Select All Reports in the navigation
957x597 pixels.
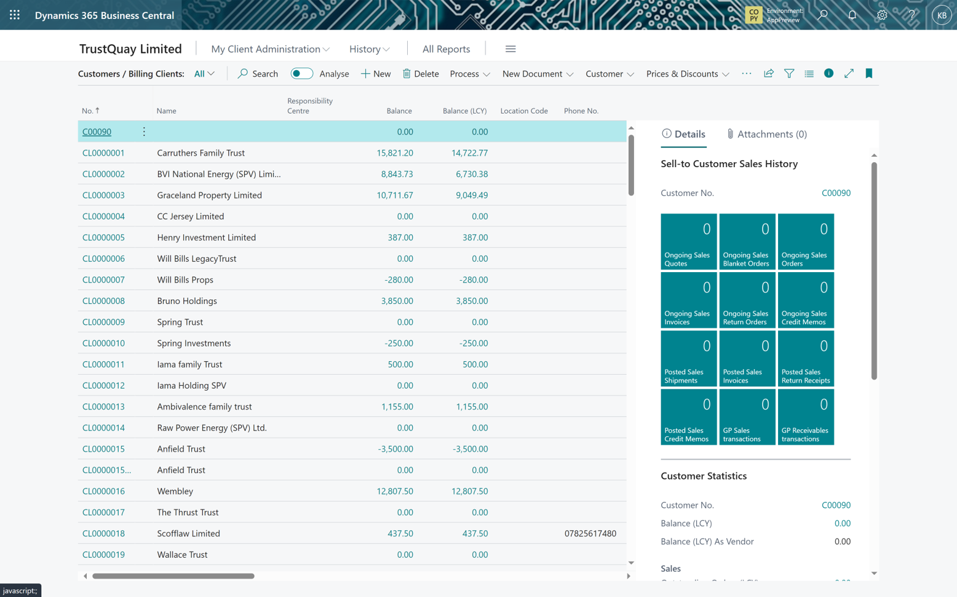pos(445,49)
